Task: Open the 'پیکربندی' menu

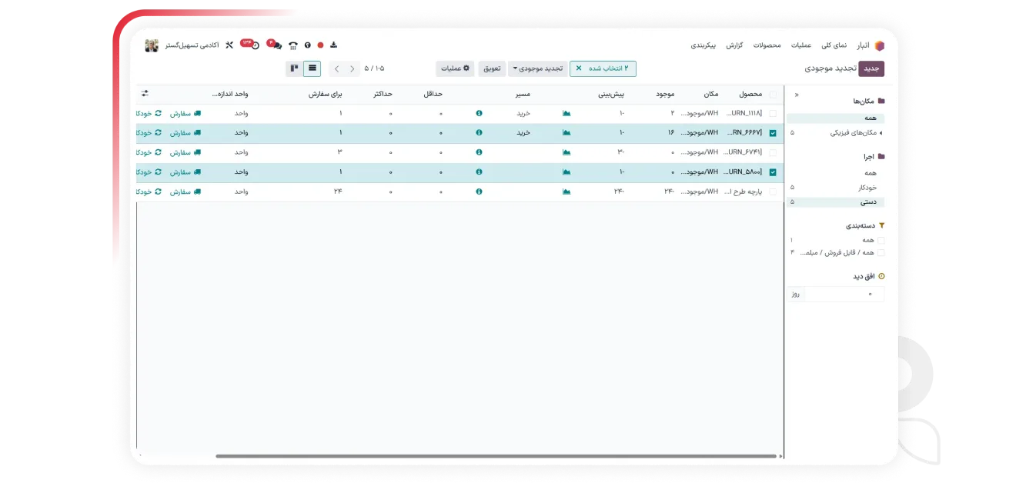Action: 704,45
